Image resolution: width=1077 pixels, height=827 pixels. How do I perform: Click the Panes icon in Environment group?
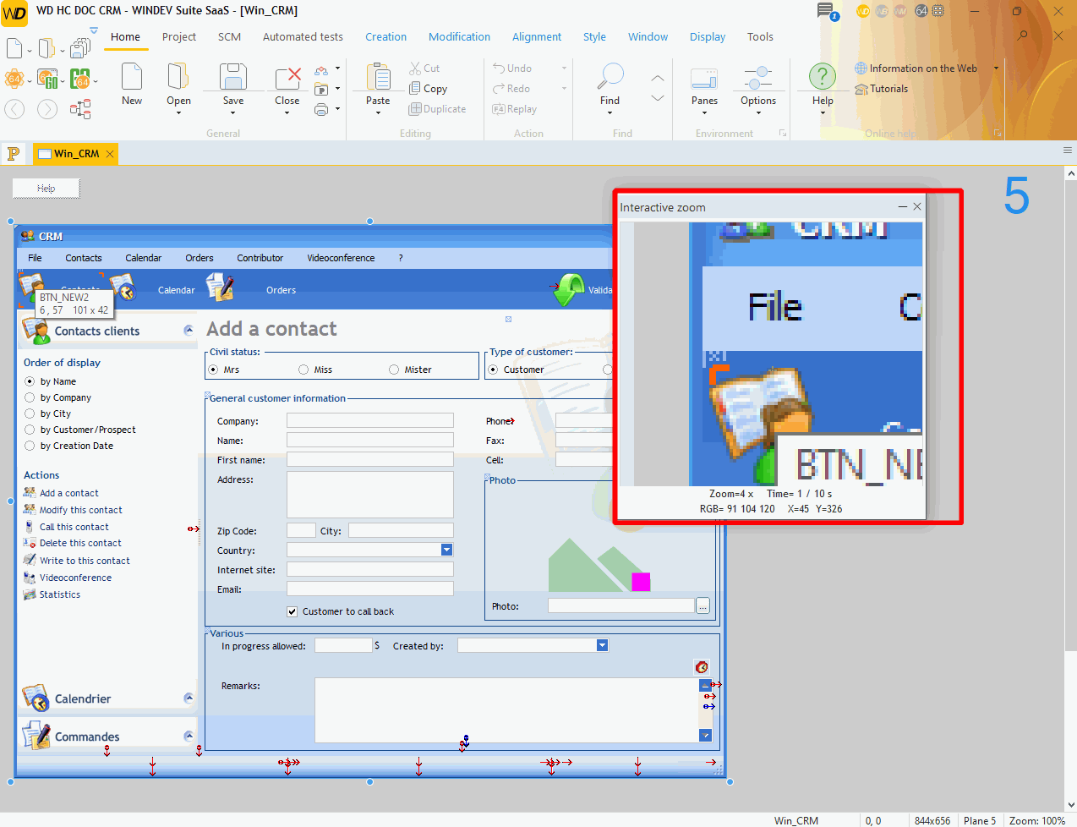[704, 78]
